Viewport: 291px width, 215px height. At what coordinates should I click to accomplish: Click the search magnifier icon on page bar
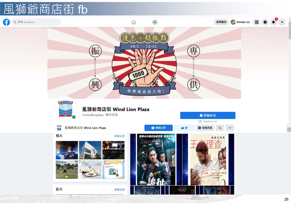220,128
